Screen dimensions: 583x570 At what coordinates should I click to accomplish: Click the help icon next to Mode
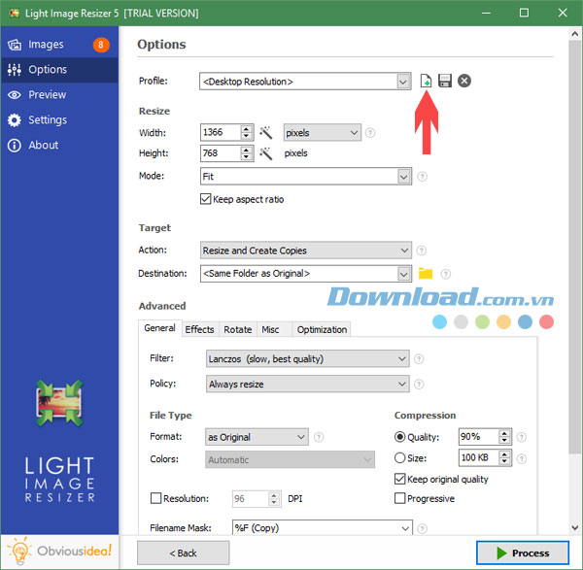tap(422, 177)
